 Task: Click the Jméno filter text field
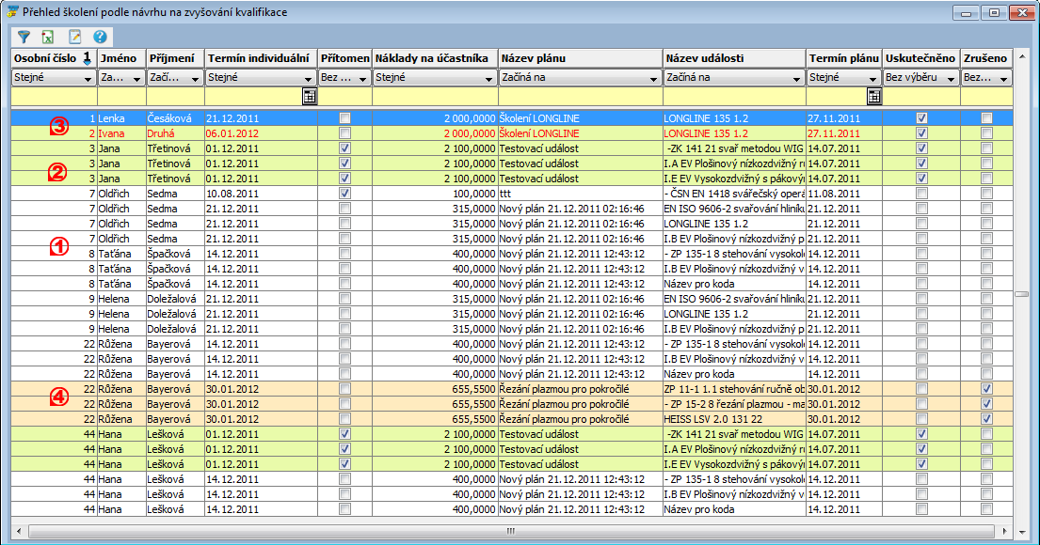120,96
